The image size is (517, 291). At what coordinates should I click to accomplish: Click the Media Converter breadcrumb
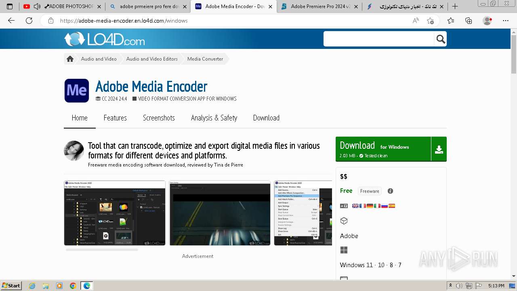[x=205, y=59]
